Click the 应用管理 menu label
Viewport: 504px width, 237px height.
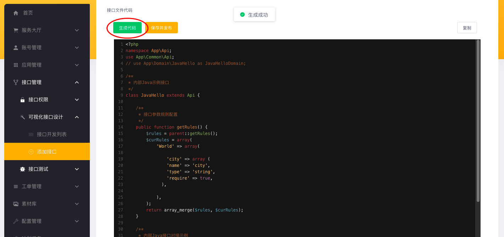(x=32, y=65)
